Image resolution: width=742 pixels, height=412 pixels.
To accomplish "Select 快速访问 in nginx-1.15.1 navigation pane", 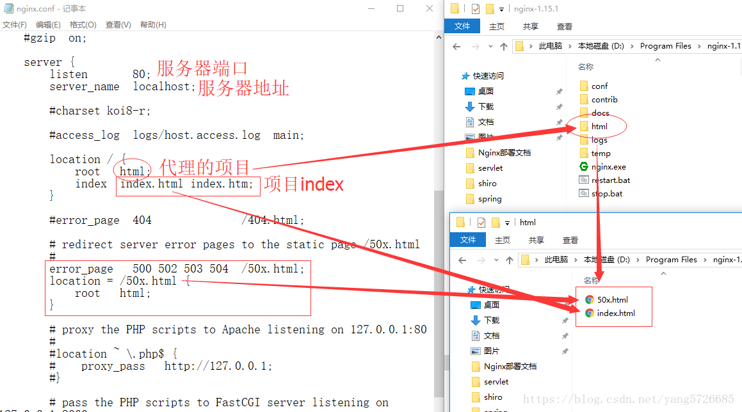I will 483,75.
